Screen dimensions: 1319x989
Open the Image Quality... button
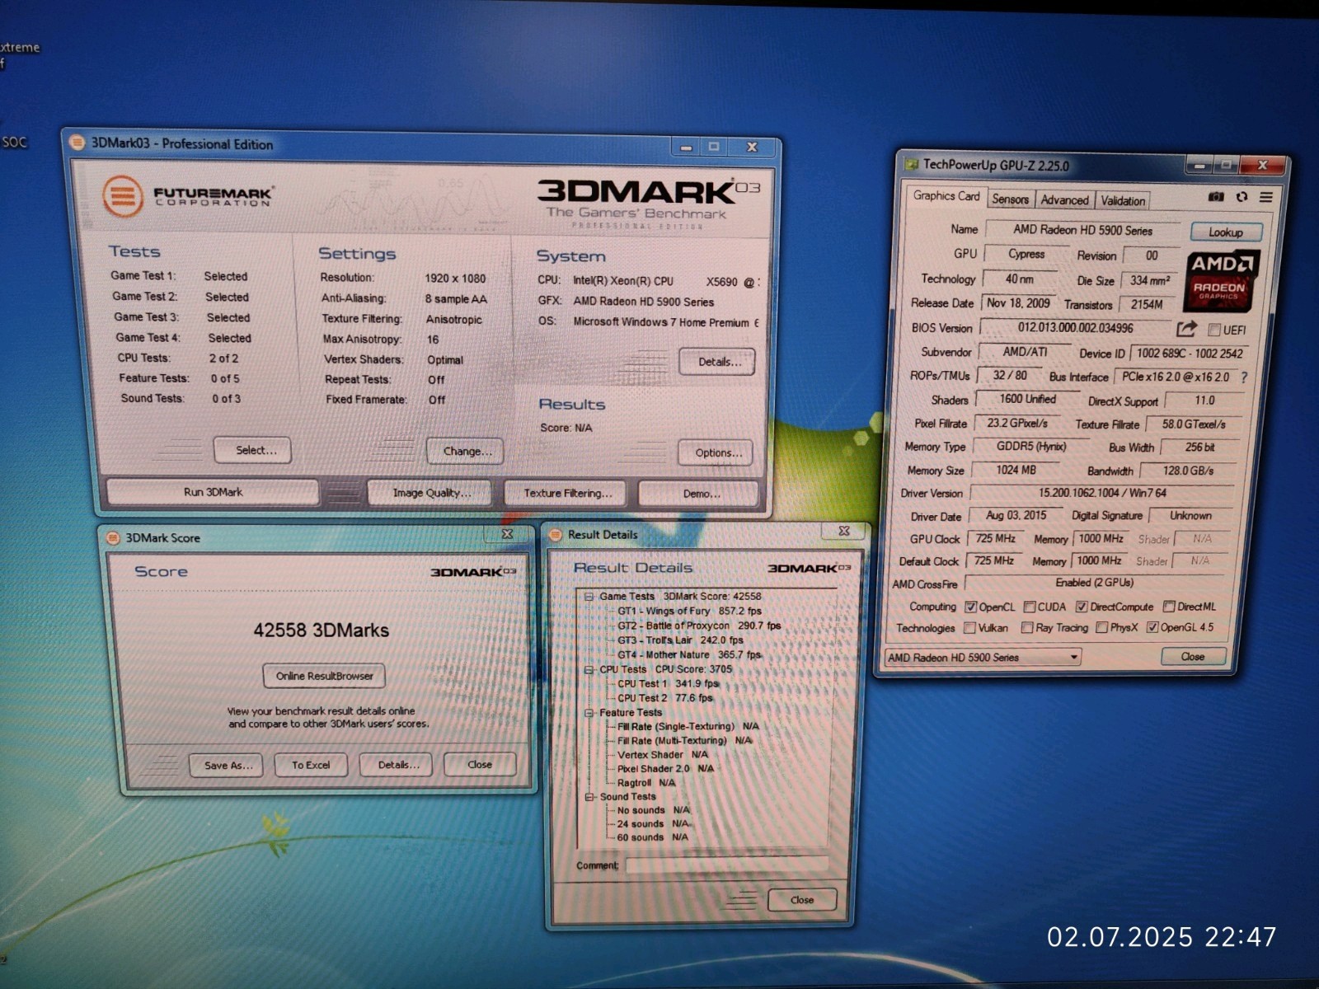pos(429,493)
